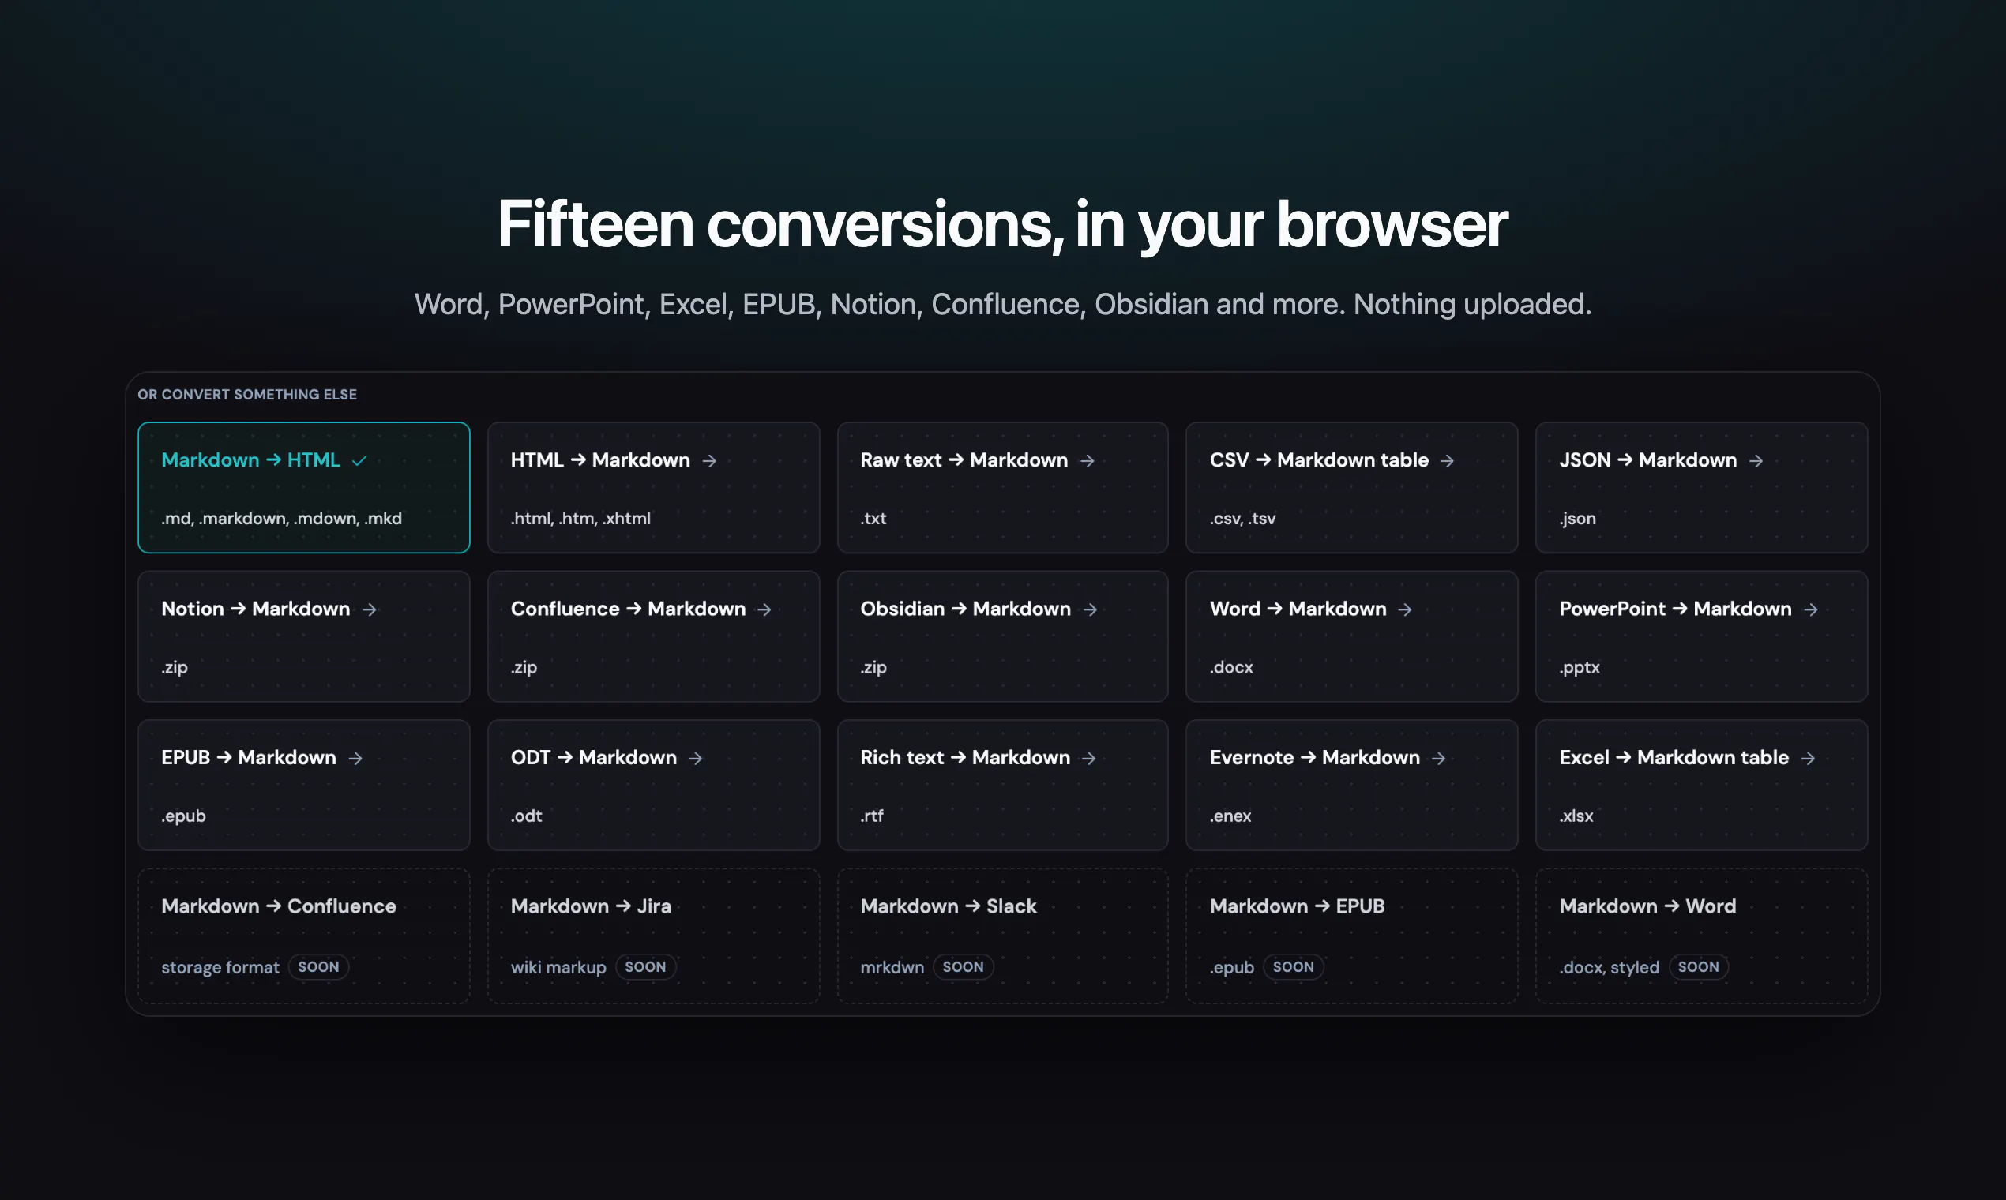The height and width of the screenshot is (1200, 2006).
Task: Click the checkmark icon on Markdown → HTML card
Action: coord(359,460)
